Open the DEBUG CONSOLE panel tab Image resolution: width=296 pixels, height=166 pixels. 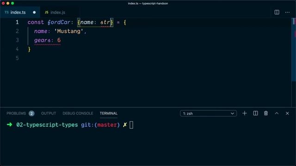coord(78,113)
